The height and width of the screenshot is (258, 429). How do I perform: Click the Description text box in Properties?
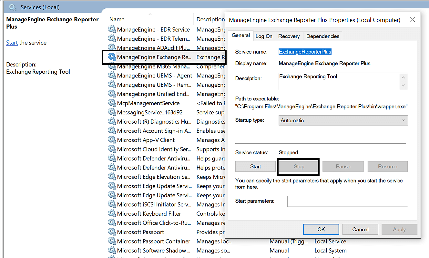pos(339,81)
